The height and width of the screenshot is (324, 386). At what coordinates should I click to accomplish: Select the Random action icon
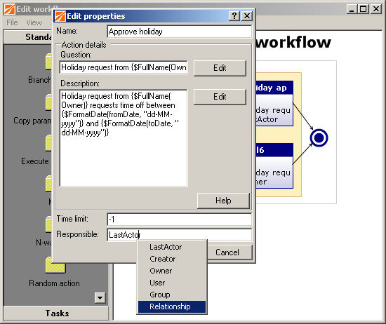point(55,265)
